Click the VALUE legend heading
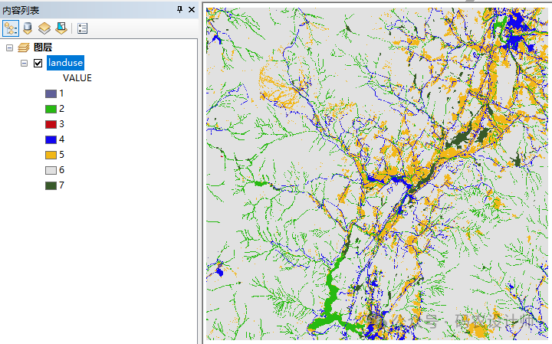The height and width of the screenshot is (344, 552). 77,78
